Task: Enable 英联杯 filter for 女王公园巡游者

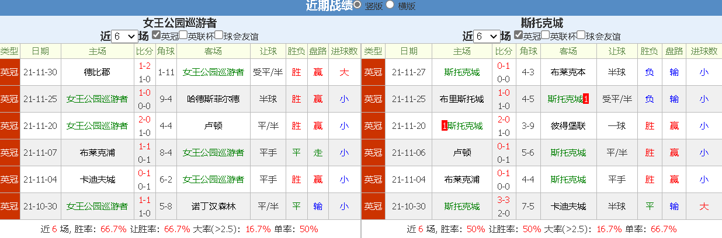Action: (x=183, y=35)
